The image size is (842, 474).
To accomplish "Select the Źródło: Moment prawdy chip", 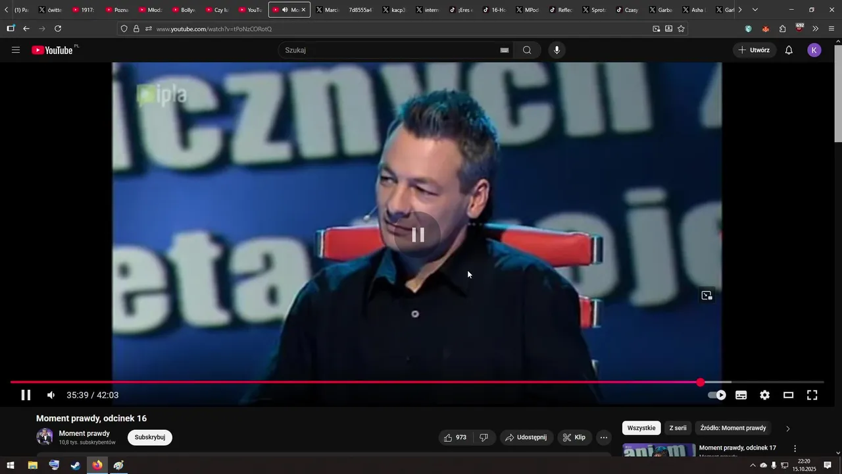I will (733, 428).
